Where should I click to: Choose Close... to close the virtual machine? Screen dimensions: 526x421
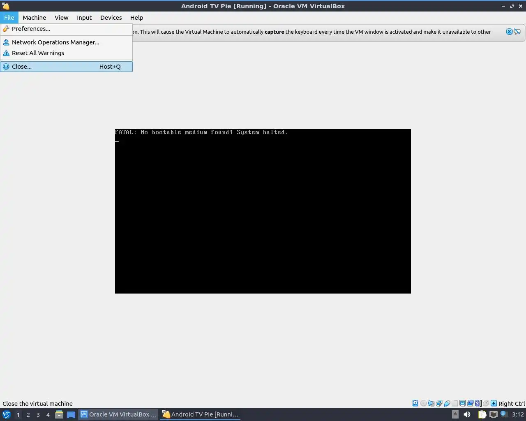[x=66, y=67]
